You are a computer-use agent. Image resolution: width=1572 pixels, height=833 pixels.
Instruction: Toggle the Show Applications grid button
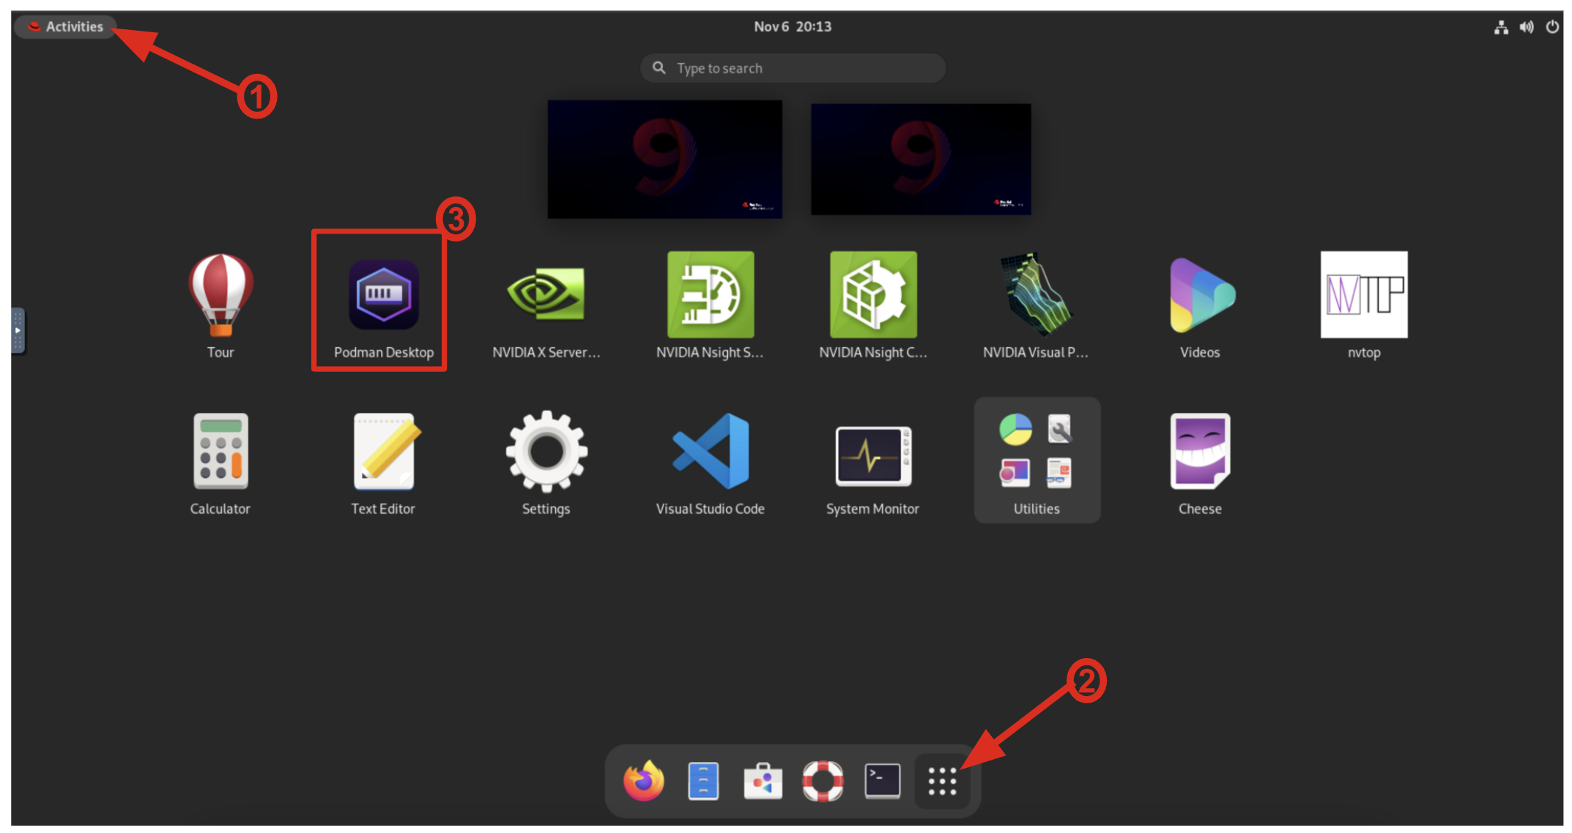coord(942,782)
